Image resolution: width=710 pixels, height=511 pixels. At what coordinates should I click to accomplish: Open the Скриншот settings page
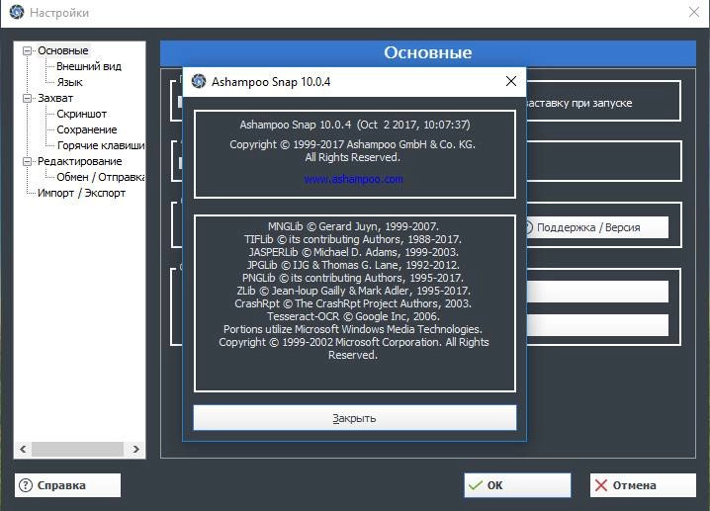click(x=81, y=114)
